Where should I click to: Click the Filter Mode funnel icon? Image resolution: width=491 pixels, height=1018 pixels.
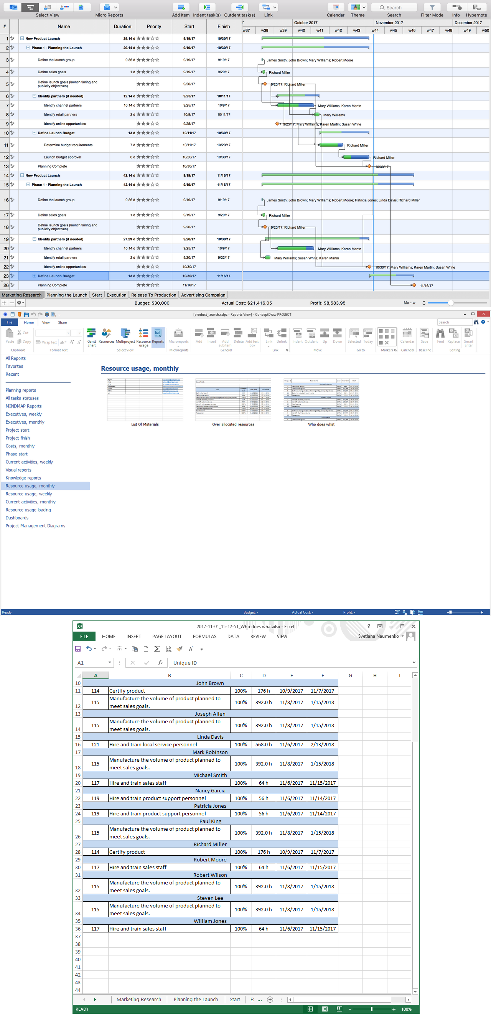432,7
